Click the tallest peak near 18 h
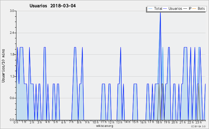 (x=160, y=13)
